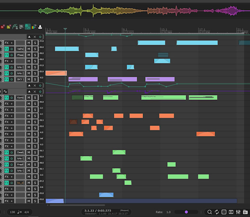Open the envelope hand tool icon
The image size is (250, 217).
(x=15, y=27)
